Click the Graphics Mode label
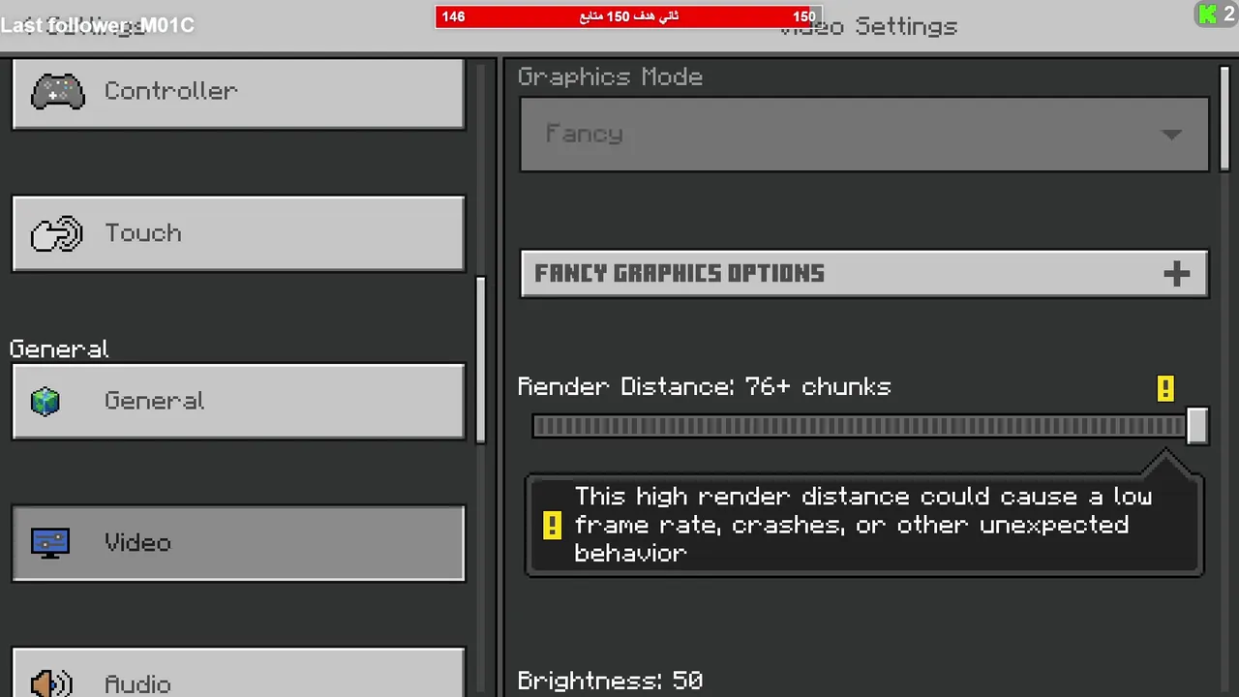 pos(610,77)
